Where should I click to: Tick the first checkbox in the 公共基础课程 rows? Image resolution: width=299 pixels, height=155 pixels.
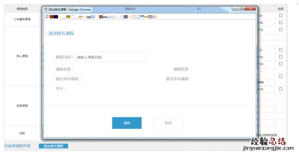(281, 15)
